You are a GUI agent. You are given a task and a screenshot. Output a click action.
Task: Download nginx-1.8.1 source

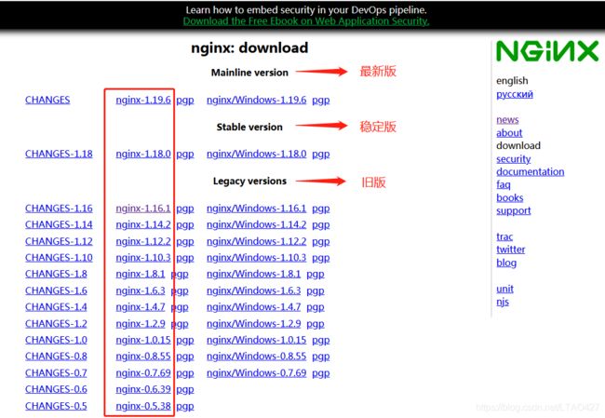pos(141,274)
